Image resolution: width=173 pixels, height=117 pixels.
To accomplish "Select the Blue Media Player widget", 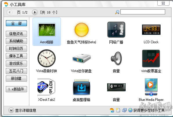I will 151,89.
